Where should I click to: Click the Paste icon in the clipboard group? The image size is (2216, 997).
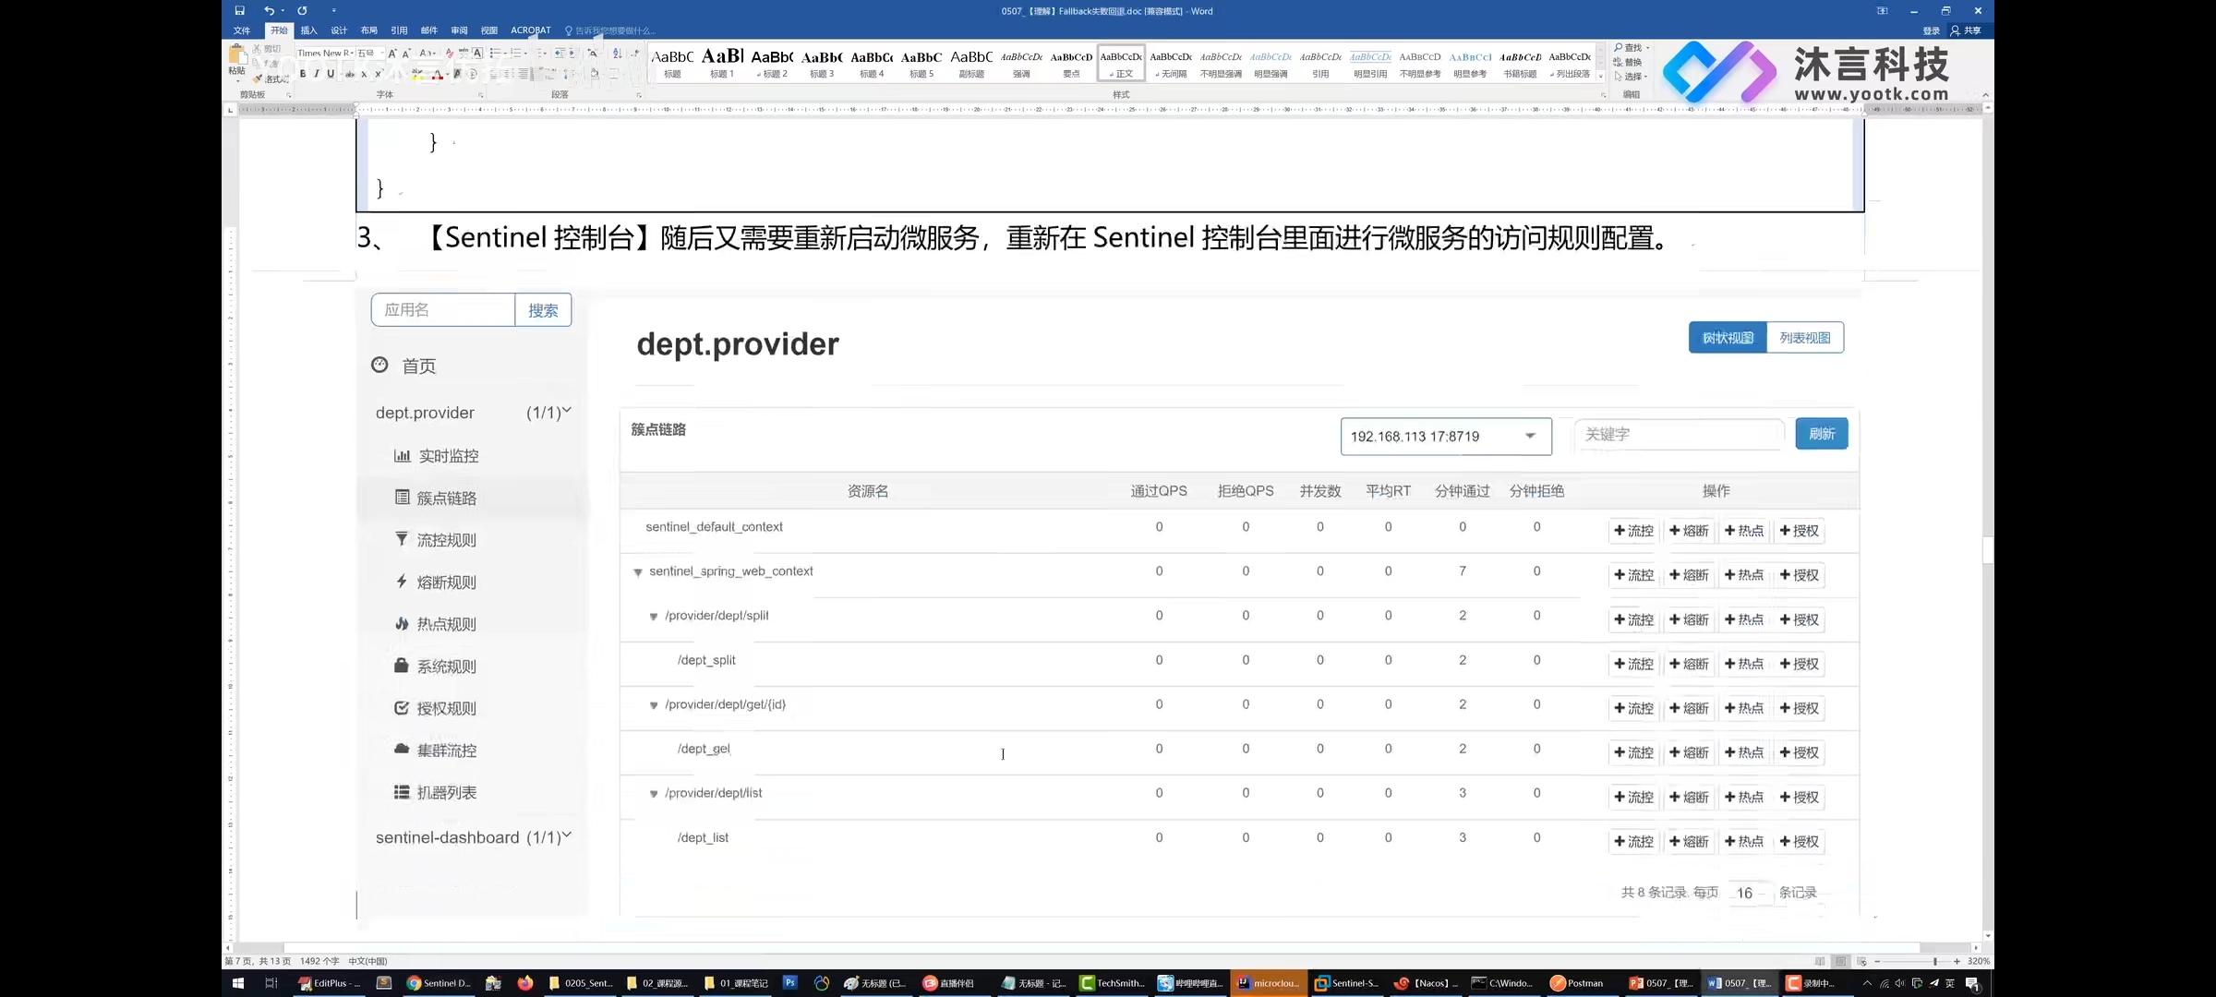pos(237,55)
